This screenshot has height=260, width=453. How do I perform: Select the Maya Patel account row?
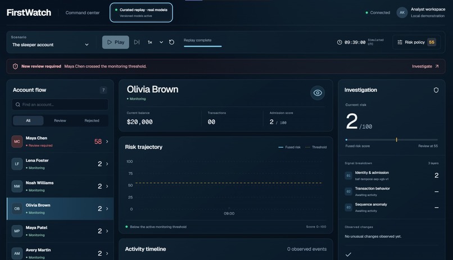[x=60, y=231]
